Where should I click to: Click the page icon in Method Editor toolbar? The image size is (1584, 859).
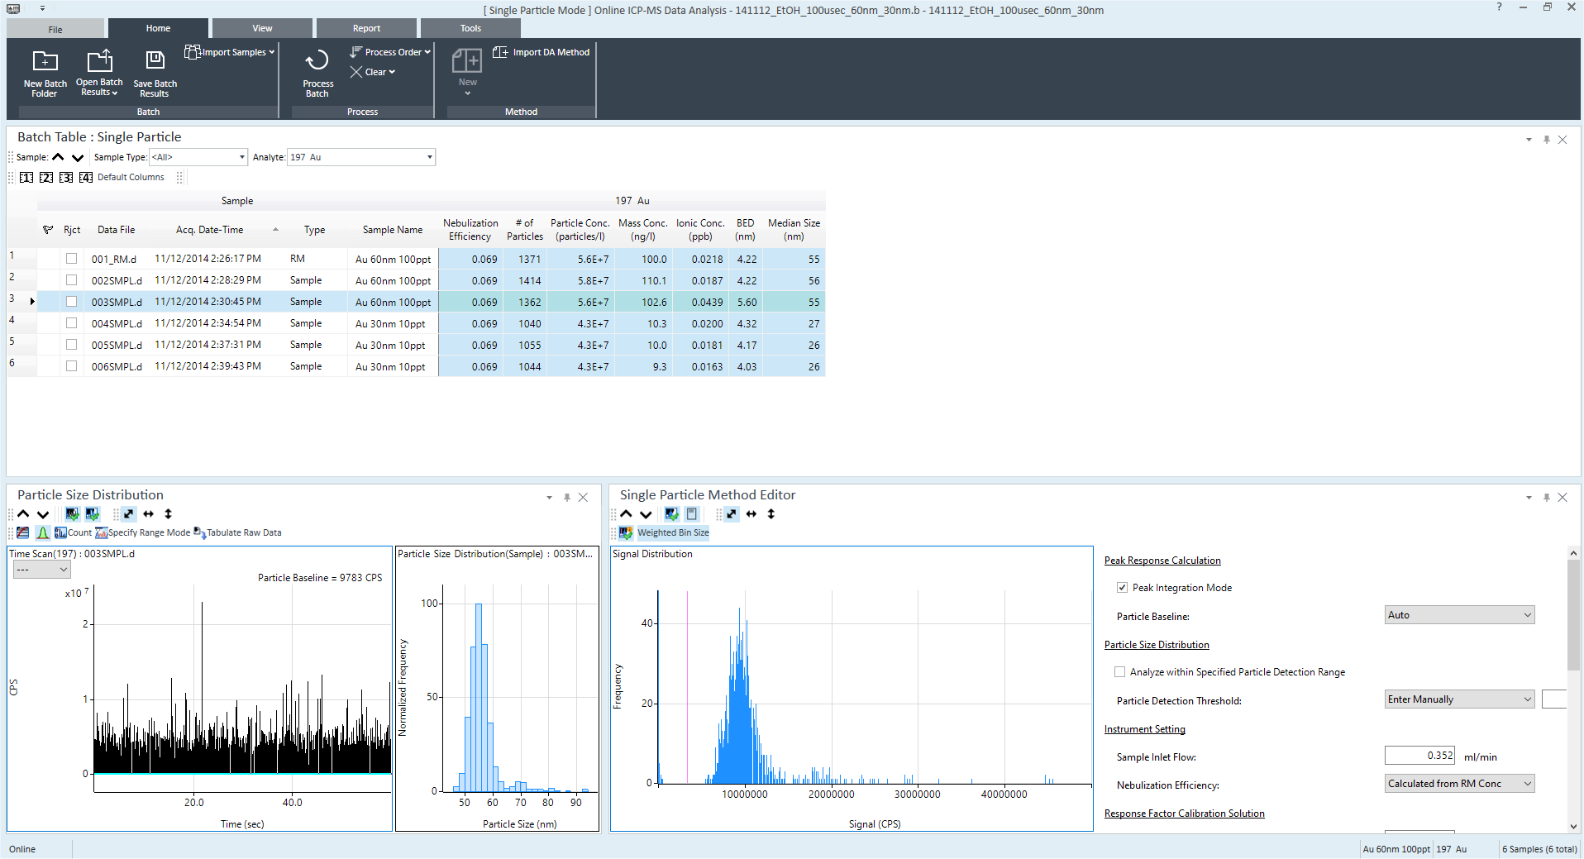(x=692, y=514)
